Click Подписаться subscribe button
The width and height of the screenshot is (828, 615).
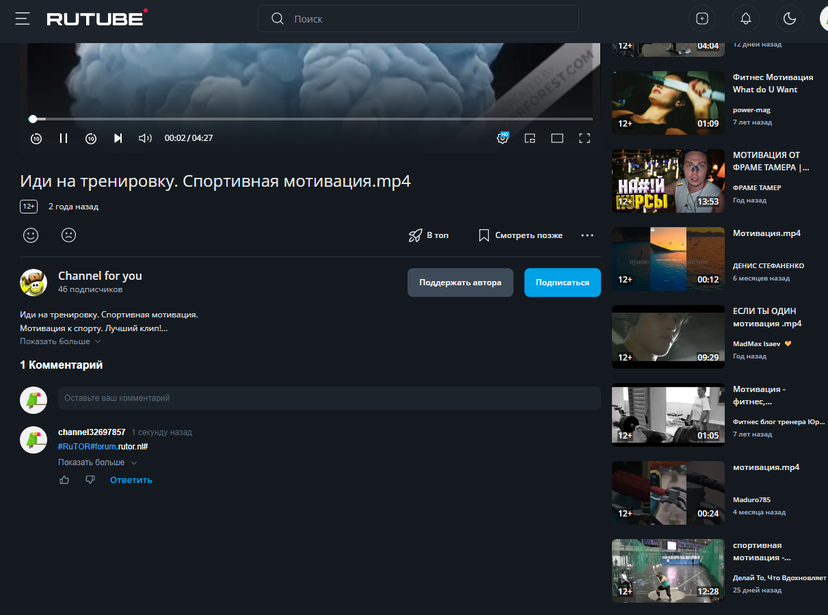coord(563,283)
